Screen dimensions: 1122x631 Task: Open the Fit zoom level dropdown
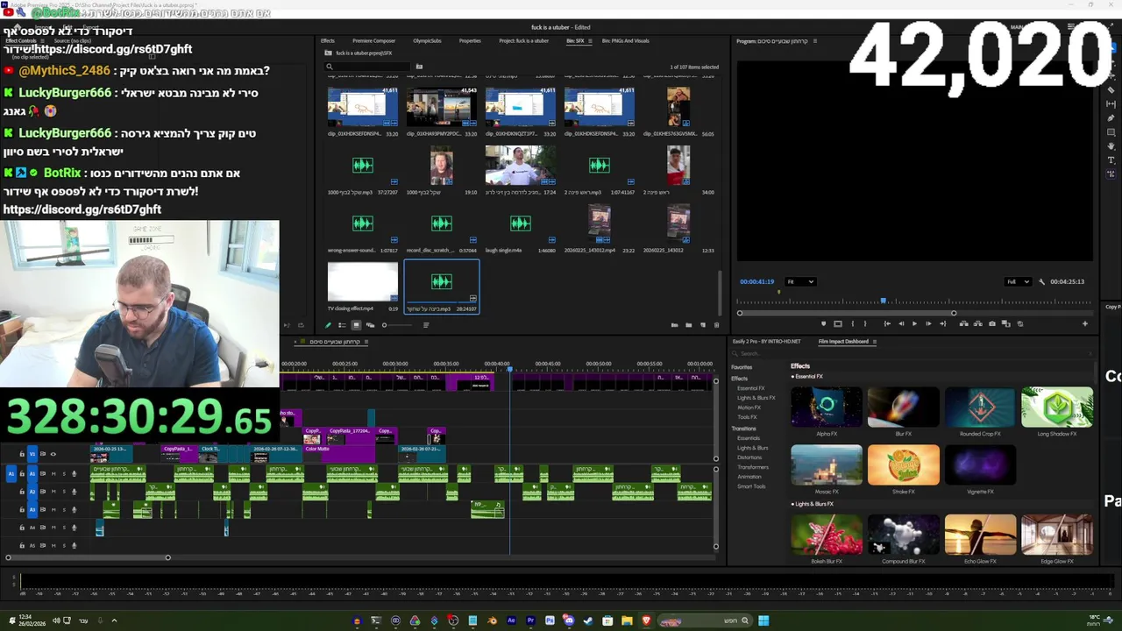pyautogui.click(x=800, y=281)
